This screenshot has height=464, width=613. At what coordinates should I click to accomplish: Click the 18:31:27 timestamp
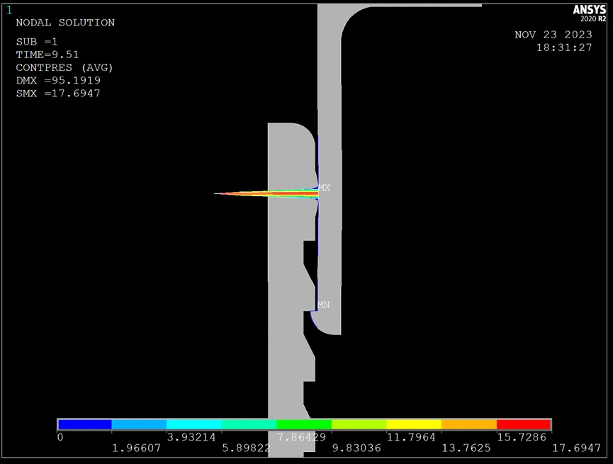(564, 47)
